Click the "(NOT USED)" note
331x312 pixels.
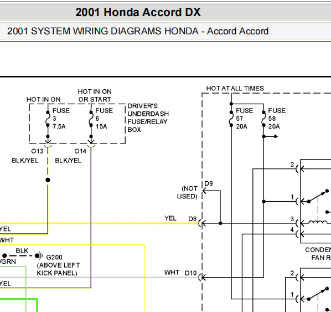pos(187,192)
